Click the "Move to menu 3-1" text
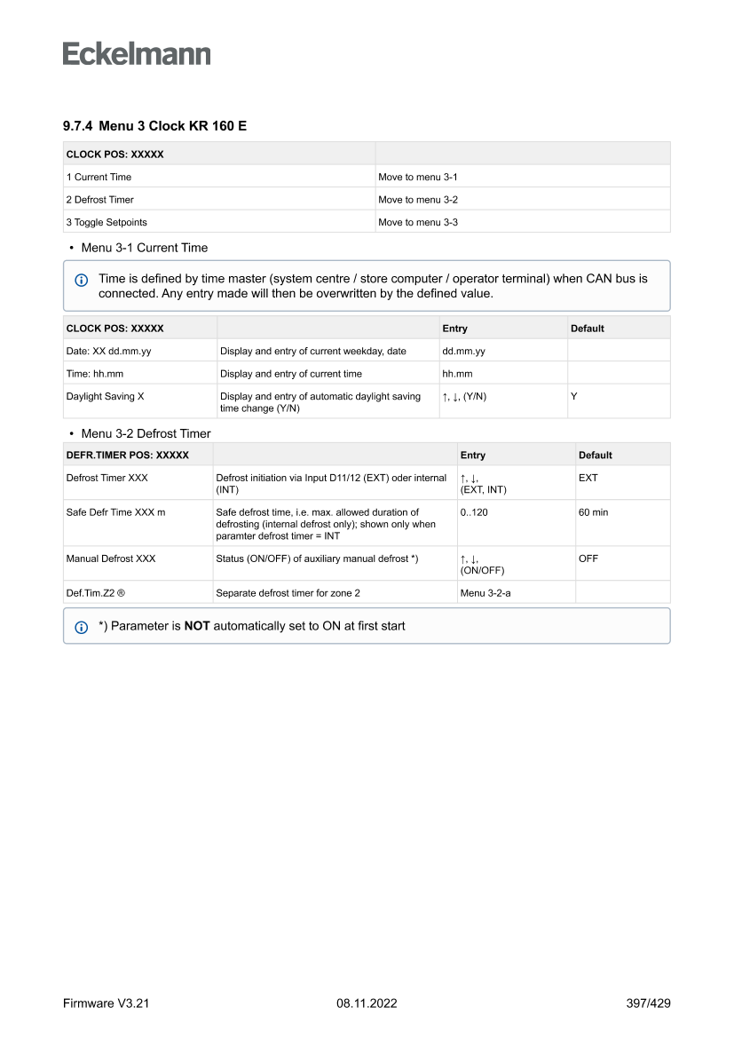 click(417, 178)
